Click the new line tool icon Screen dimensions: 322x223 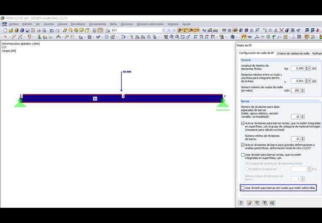(x=14, y=37)
